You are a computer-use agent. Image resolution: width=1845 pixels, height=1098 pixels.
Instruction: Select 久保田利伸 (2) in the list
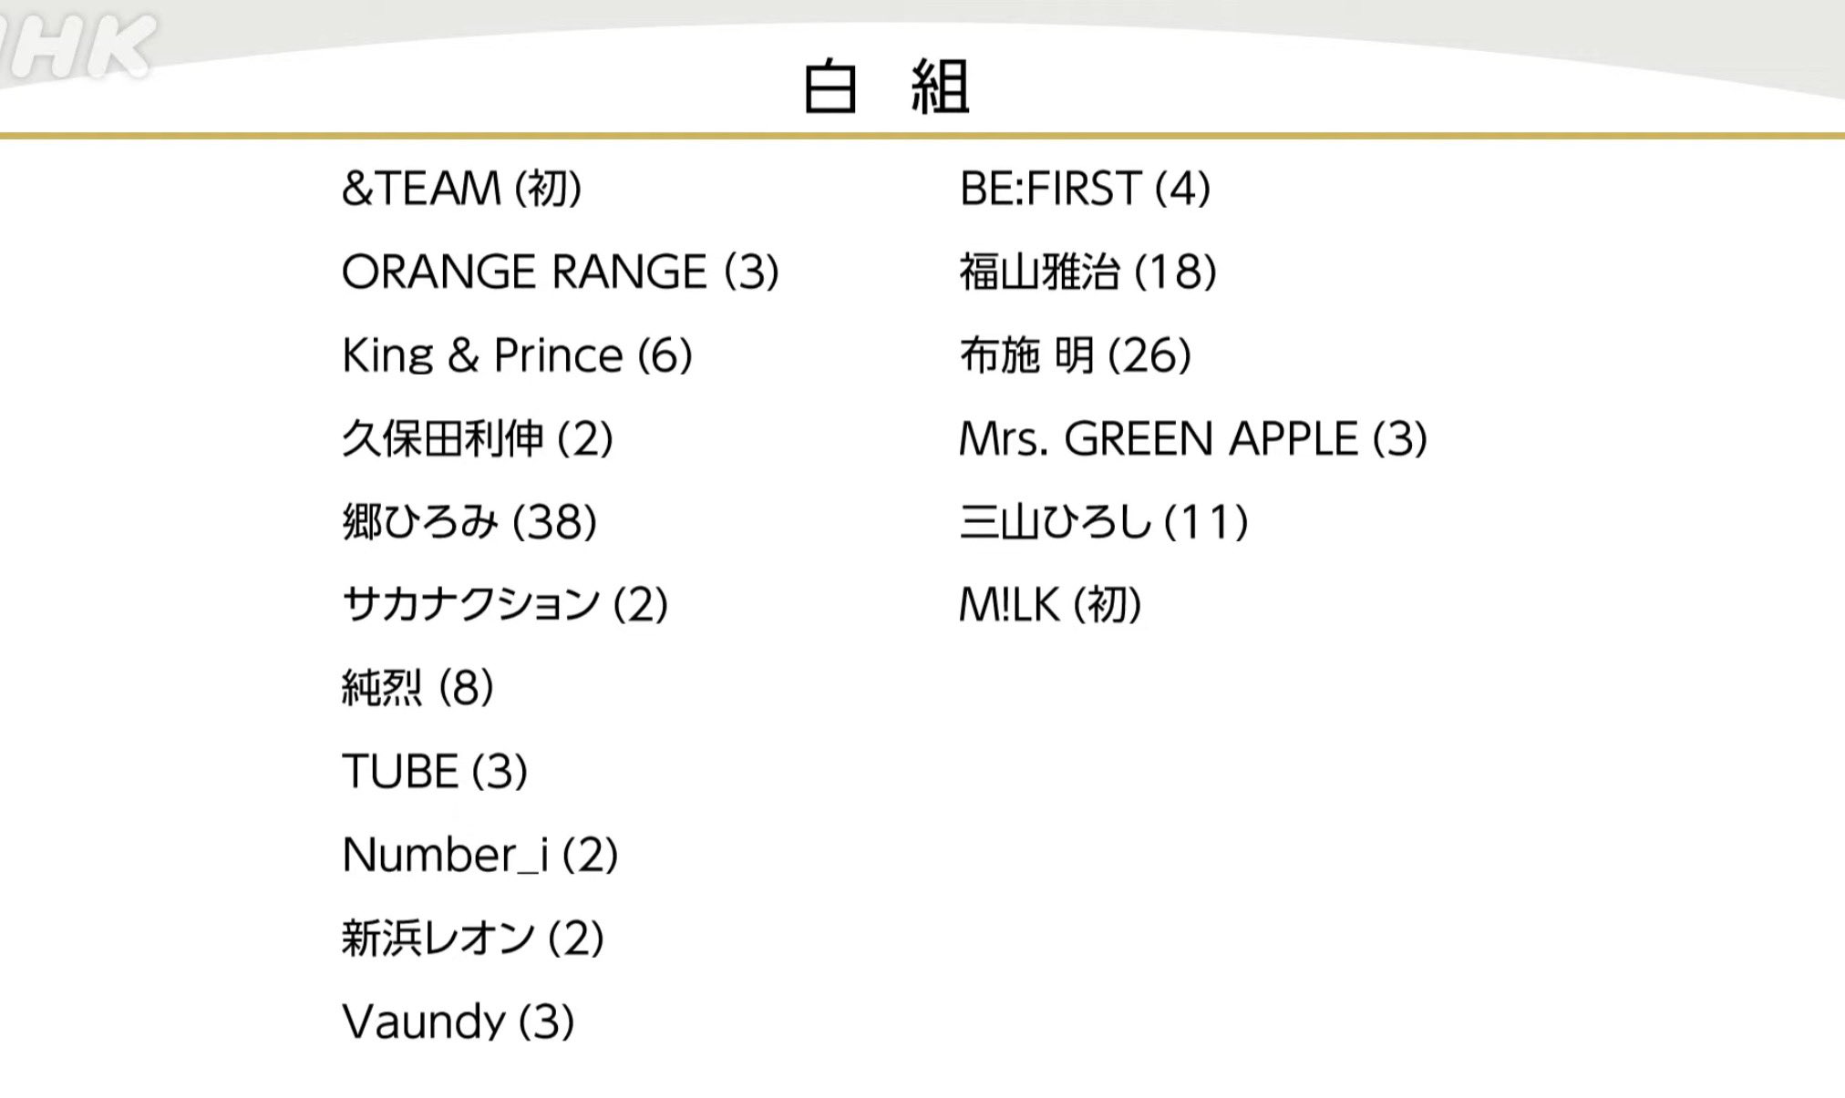click(x=477, y=438)
